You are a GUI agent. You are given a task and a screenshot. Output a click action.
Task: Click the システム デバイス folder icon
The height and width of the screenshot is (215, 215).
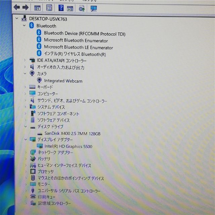coord(33,107)
